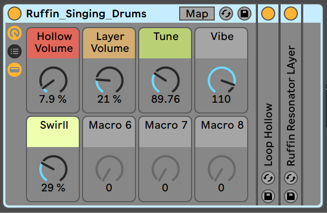Click the 21 % value

(109, 99)
